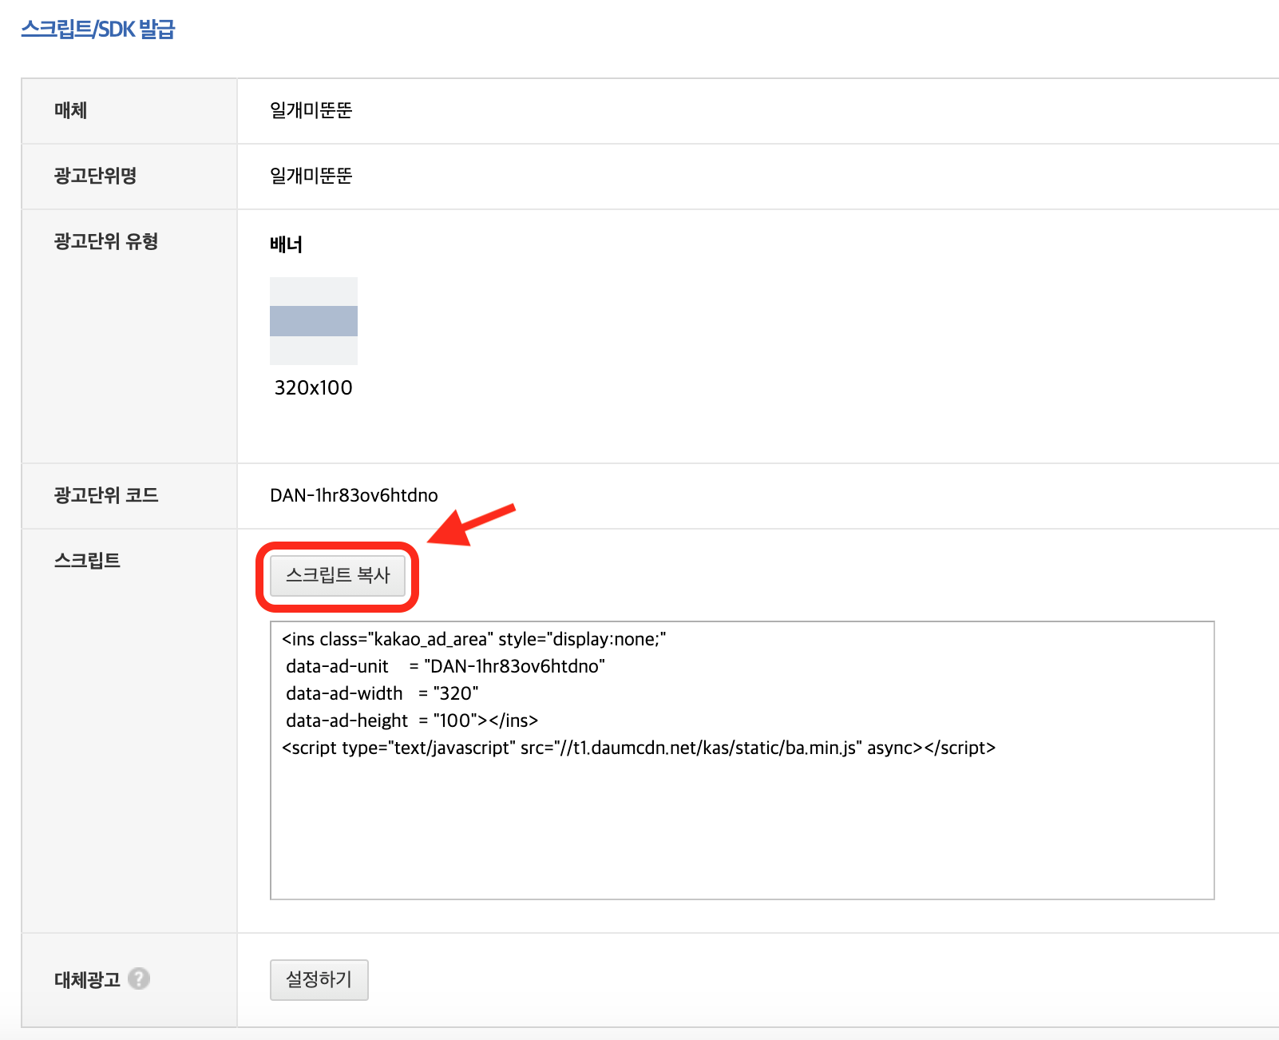The height and width of the screenshot is (1040, 1279).
Task: Click the 320x100 size label
Action: [x=314, y=387]
